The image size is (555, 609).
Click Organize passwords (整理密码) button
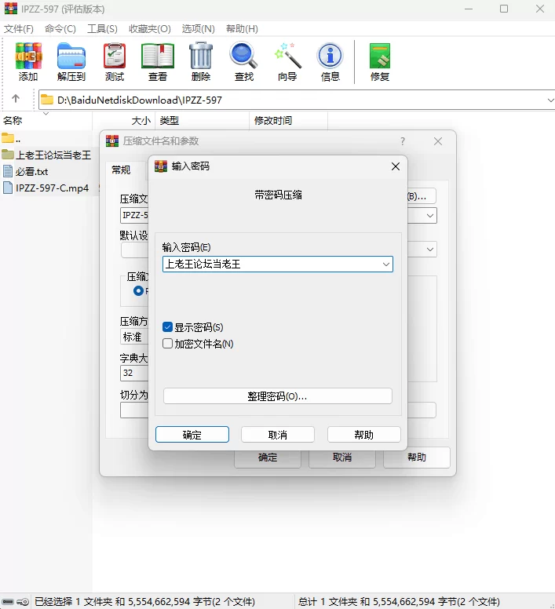coord(277,396)
